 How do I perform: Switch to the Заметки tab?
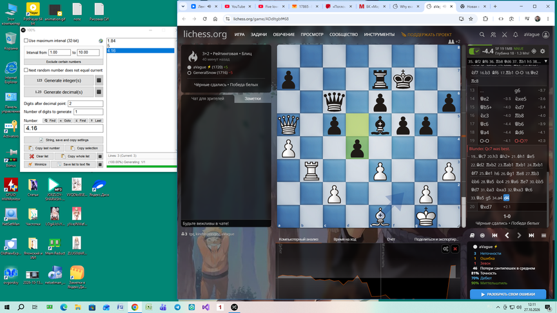tap(253, 99)
